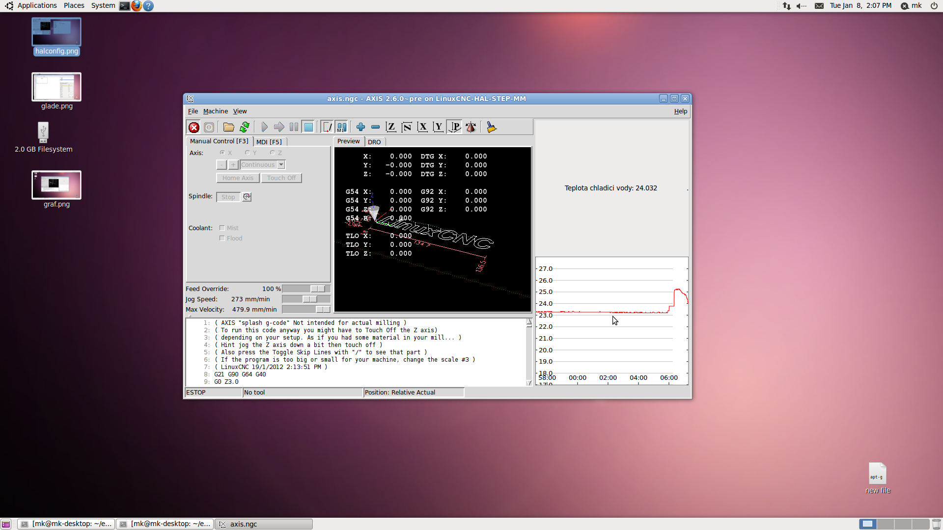Toggle the Emergency Stop button
Viewport: 943px width, 530px height.
coord(194,128)
